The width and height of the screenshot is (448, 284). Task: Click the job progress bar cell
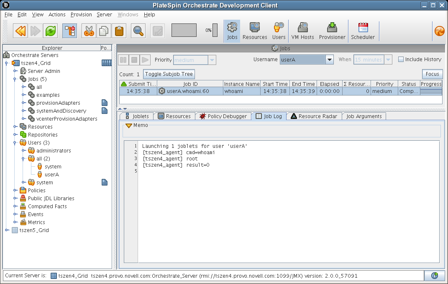click(x=431, y=91)
